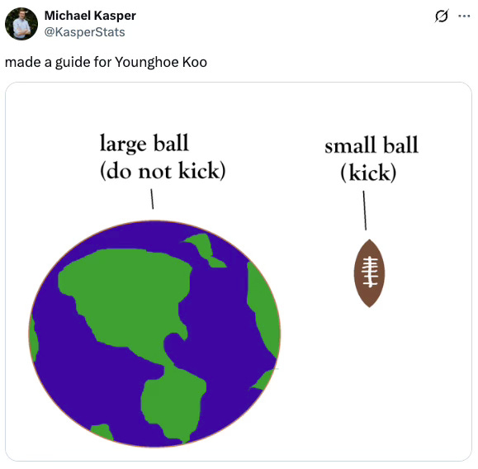Click the tweet text about Younghoe Koo
478x469 pixels.
pos(106,62)
